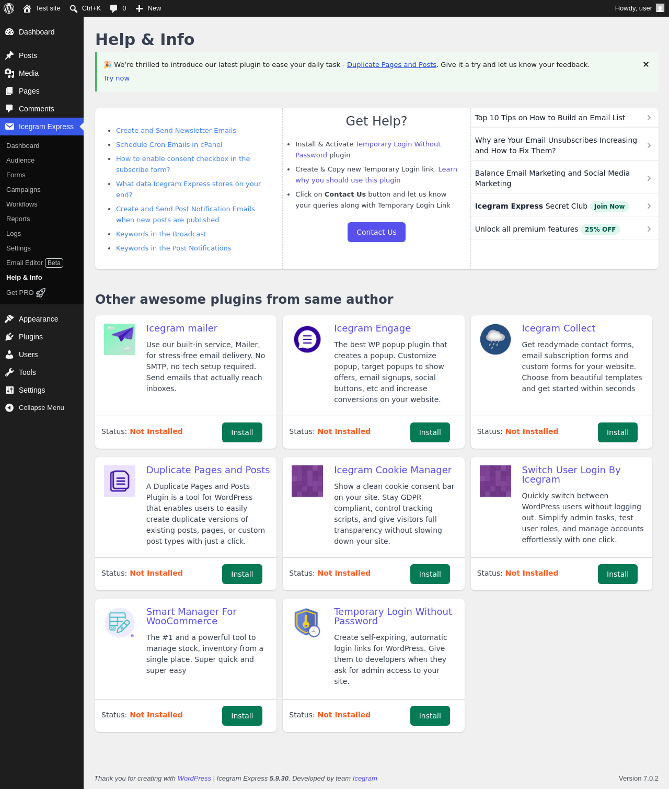
Task: Install the Icegram mailer plugin
Action: pos(242,432)
